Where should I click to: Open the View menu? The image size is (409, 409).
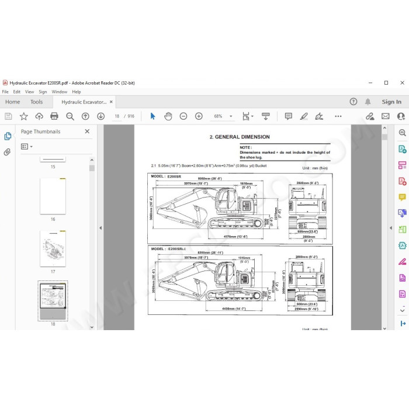pos(29,92)
